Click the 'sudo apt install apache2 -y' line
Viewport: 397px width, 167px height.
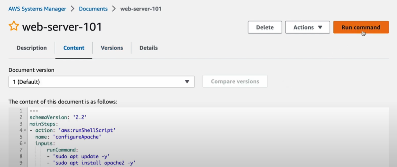coord(91,163)
